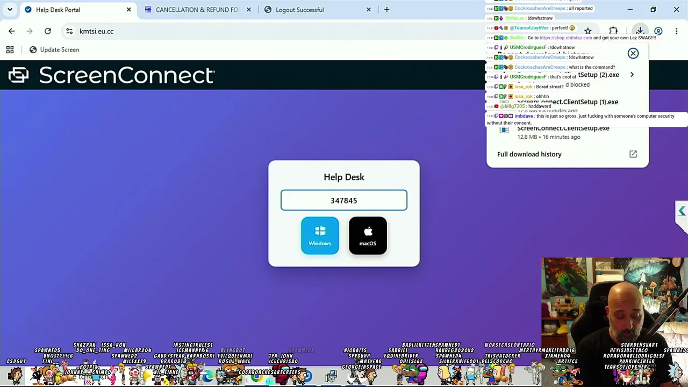The image size is (688, 387).
Task: Close the recent downloads popup
Action: (x=633, y=53)
